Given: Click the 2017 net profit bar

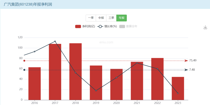Looking at the screenshot, I should (x=55, y=72).
